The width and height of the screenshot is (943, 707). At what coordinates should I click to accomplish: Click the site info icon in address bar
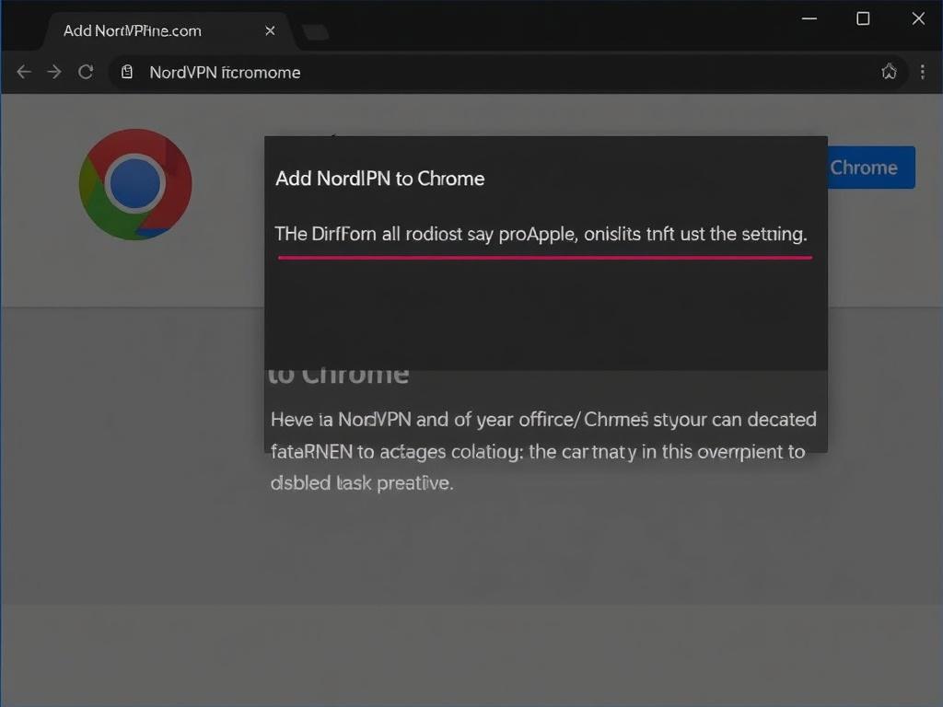click(127, 72)
